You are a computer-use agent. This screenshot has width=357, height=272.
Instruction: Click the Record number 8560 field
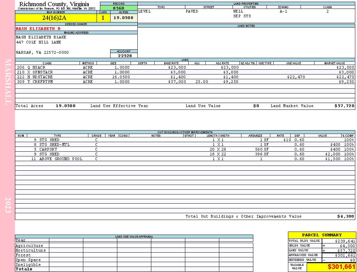coord(119,8)
